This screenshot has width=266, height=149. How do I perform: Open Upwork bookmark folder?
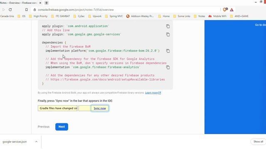[95, 16]
